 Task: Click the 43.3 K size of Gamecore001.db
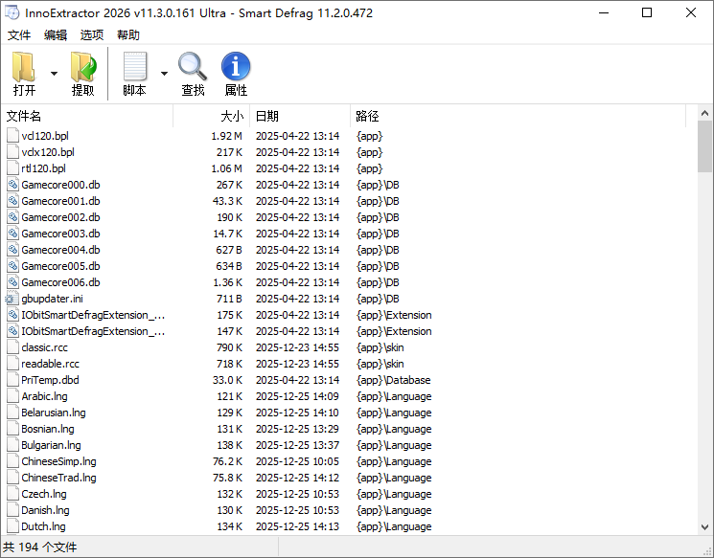point(227,201)
